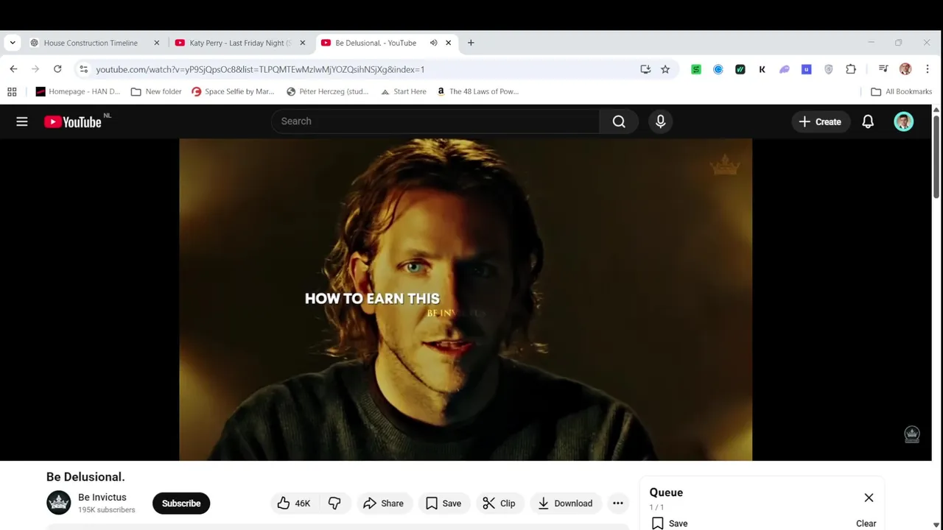Switch to Katy Perry Last Friday Night tab
The width and height of the screenshot is (943, 530).
pos(241,43)
